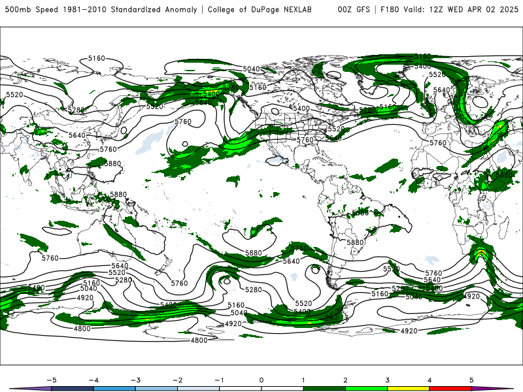This screenshot has width=523, height=392.
Task: Click the '-3' colorbar label
Action: tap(135, 380)
